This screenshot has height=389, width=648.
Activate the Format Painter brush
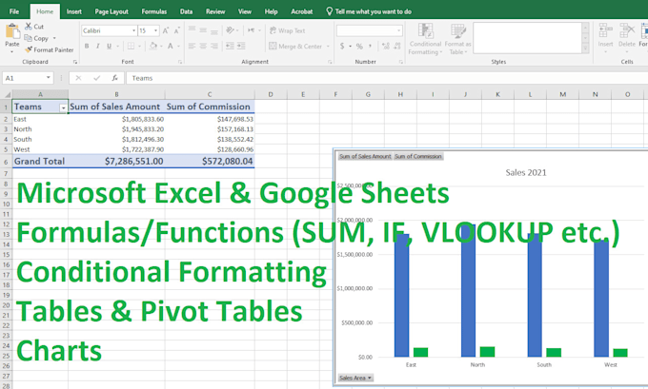[28, 49]
